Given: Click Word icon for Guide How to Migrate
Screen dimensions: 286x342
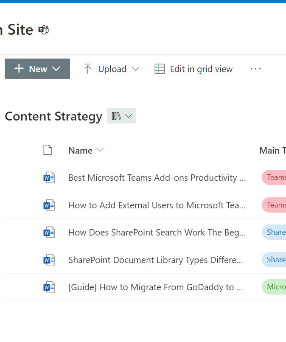Looking at the screenshot, I should click(49, 287).
